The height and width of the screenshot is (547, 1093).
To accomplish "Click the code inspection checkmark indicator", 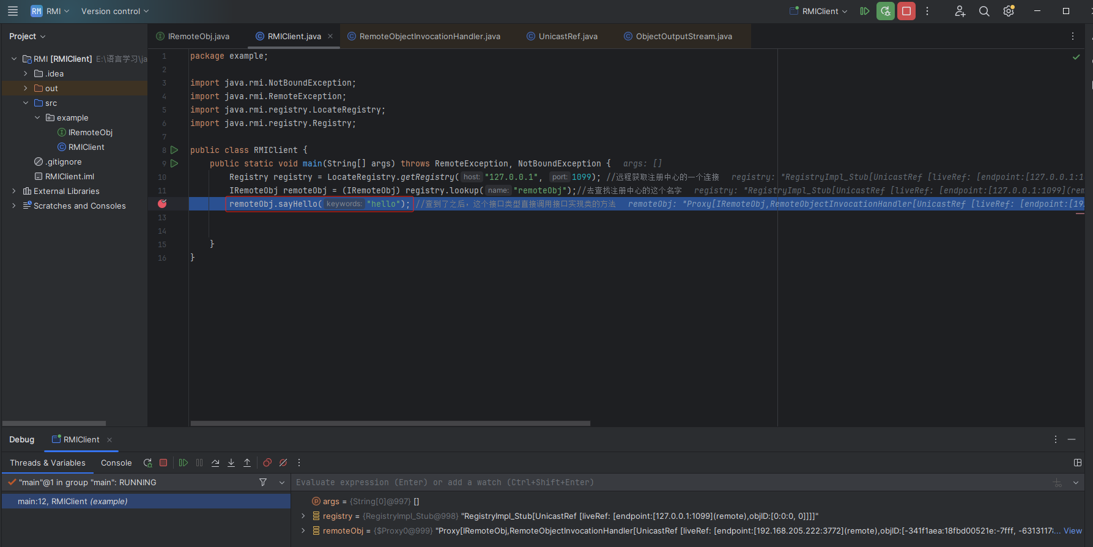I will [x=1076, y=57].
